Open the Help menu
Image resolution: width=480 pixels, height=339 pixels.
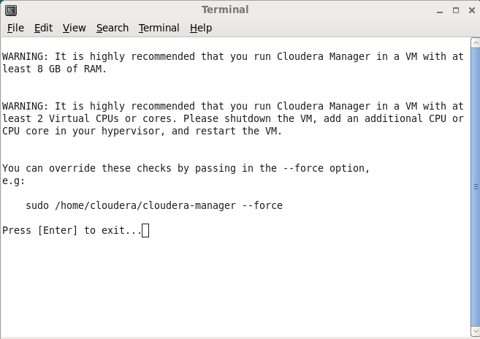pos(201,28)
